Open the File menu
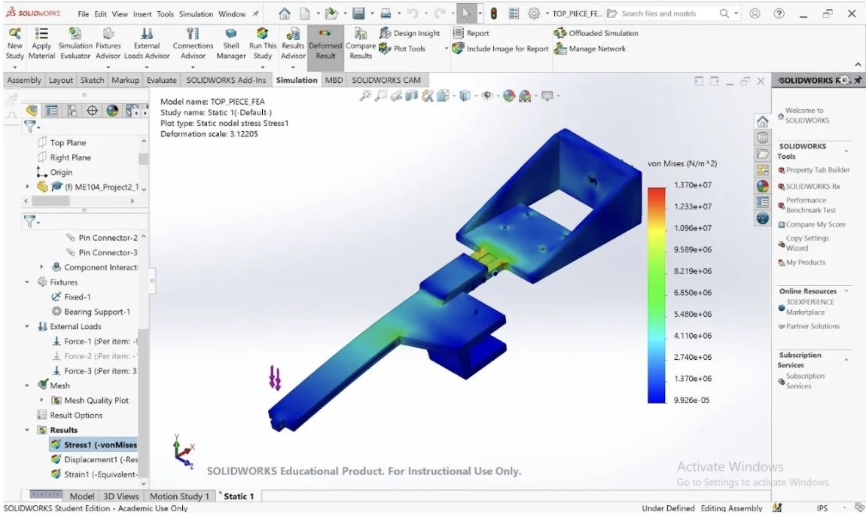Image resolution: width=866 pixels, height=515 pixels. point(84,14)
